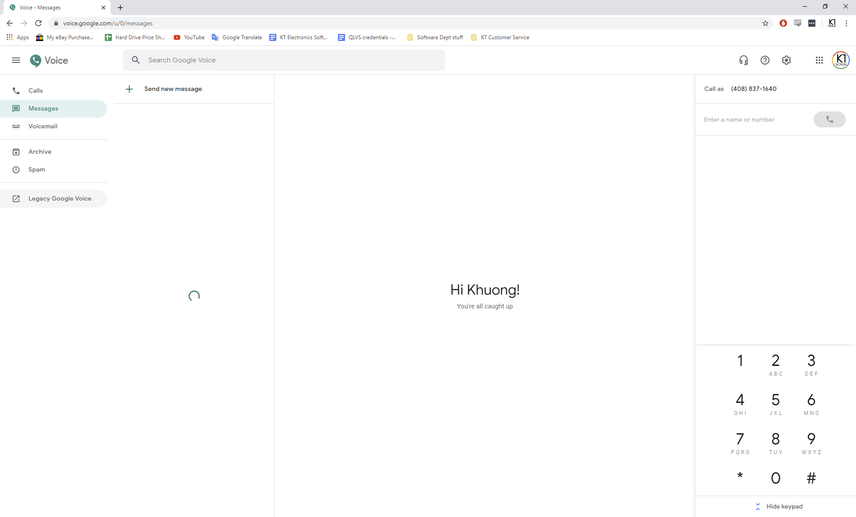The height and width of the screenshot is (517, 856).
Task: Click the KT account avatar
Action: (x=841, y=60)
